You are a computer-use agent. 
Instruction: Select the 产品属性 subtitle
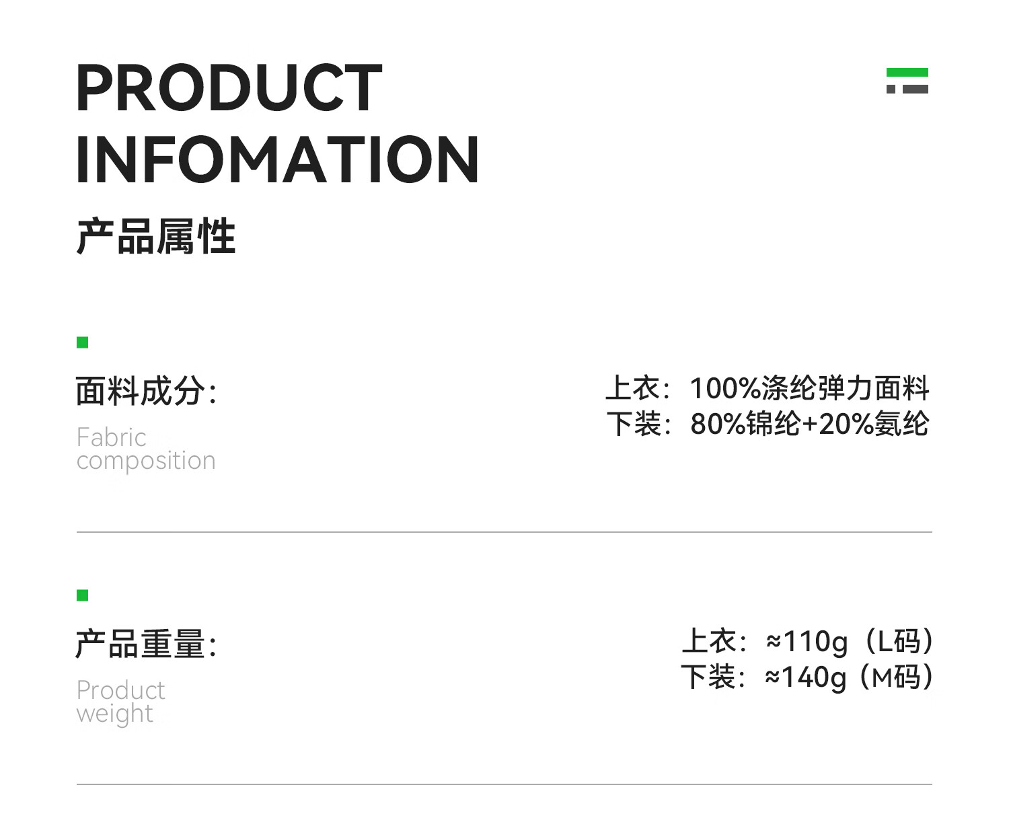[156, 236]
